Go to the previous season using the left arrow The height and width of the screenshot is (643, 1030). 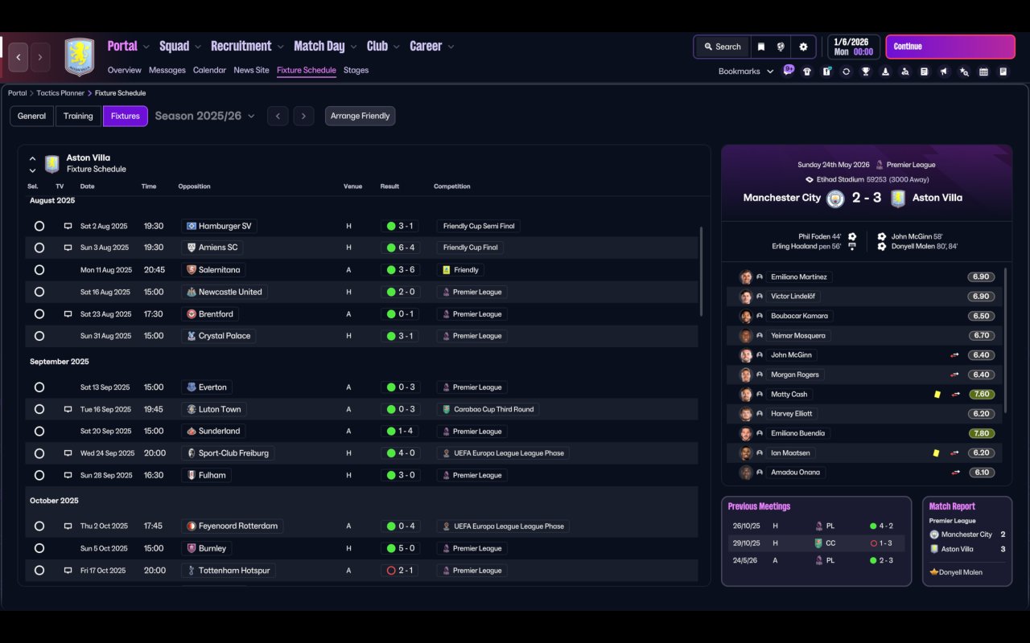click(278, 116)
